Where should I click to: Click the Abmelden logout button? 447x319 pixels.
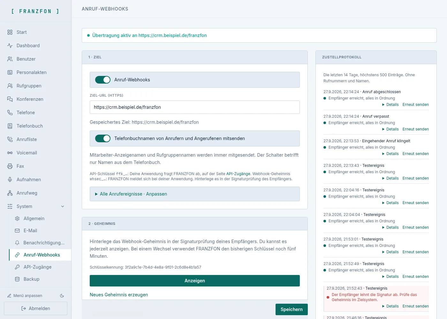point(35,308)
